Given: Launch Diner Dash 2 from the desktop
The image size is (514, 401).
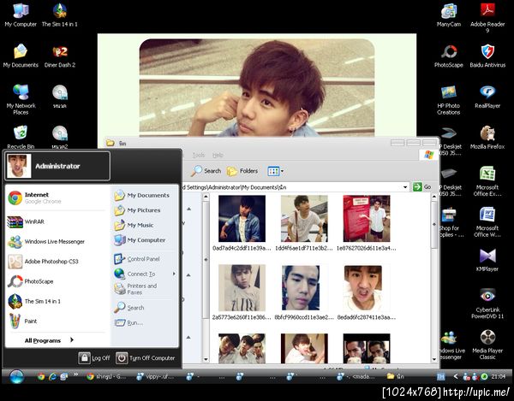Looking at the screenshot, I should 60,56.
